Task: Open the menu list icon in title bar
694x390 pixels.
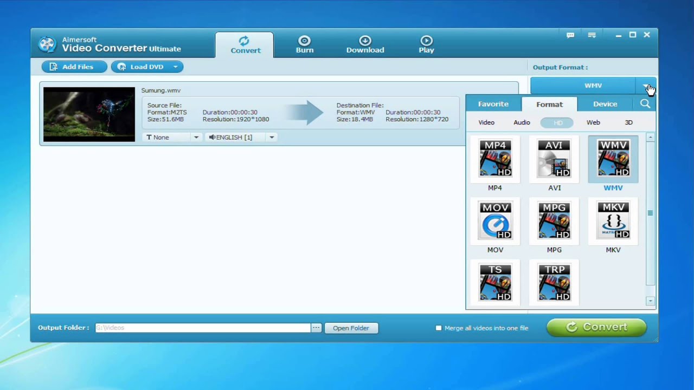Action: pyautogui.click(x=592, y=35)
